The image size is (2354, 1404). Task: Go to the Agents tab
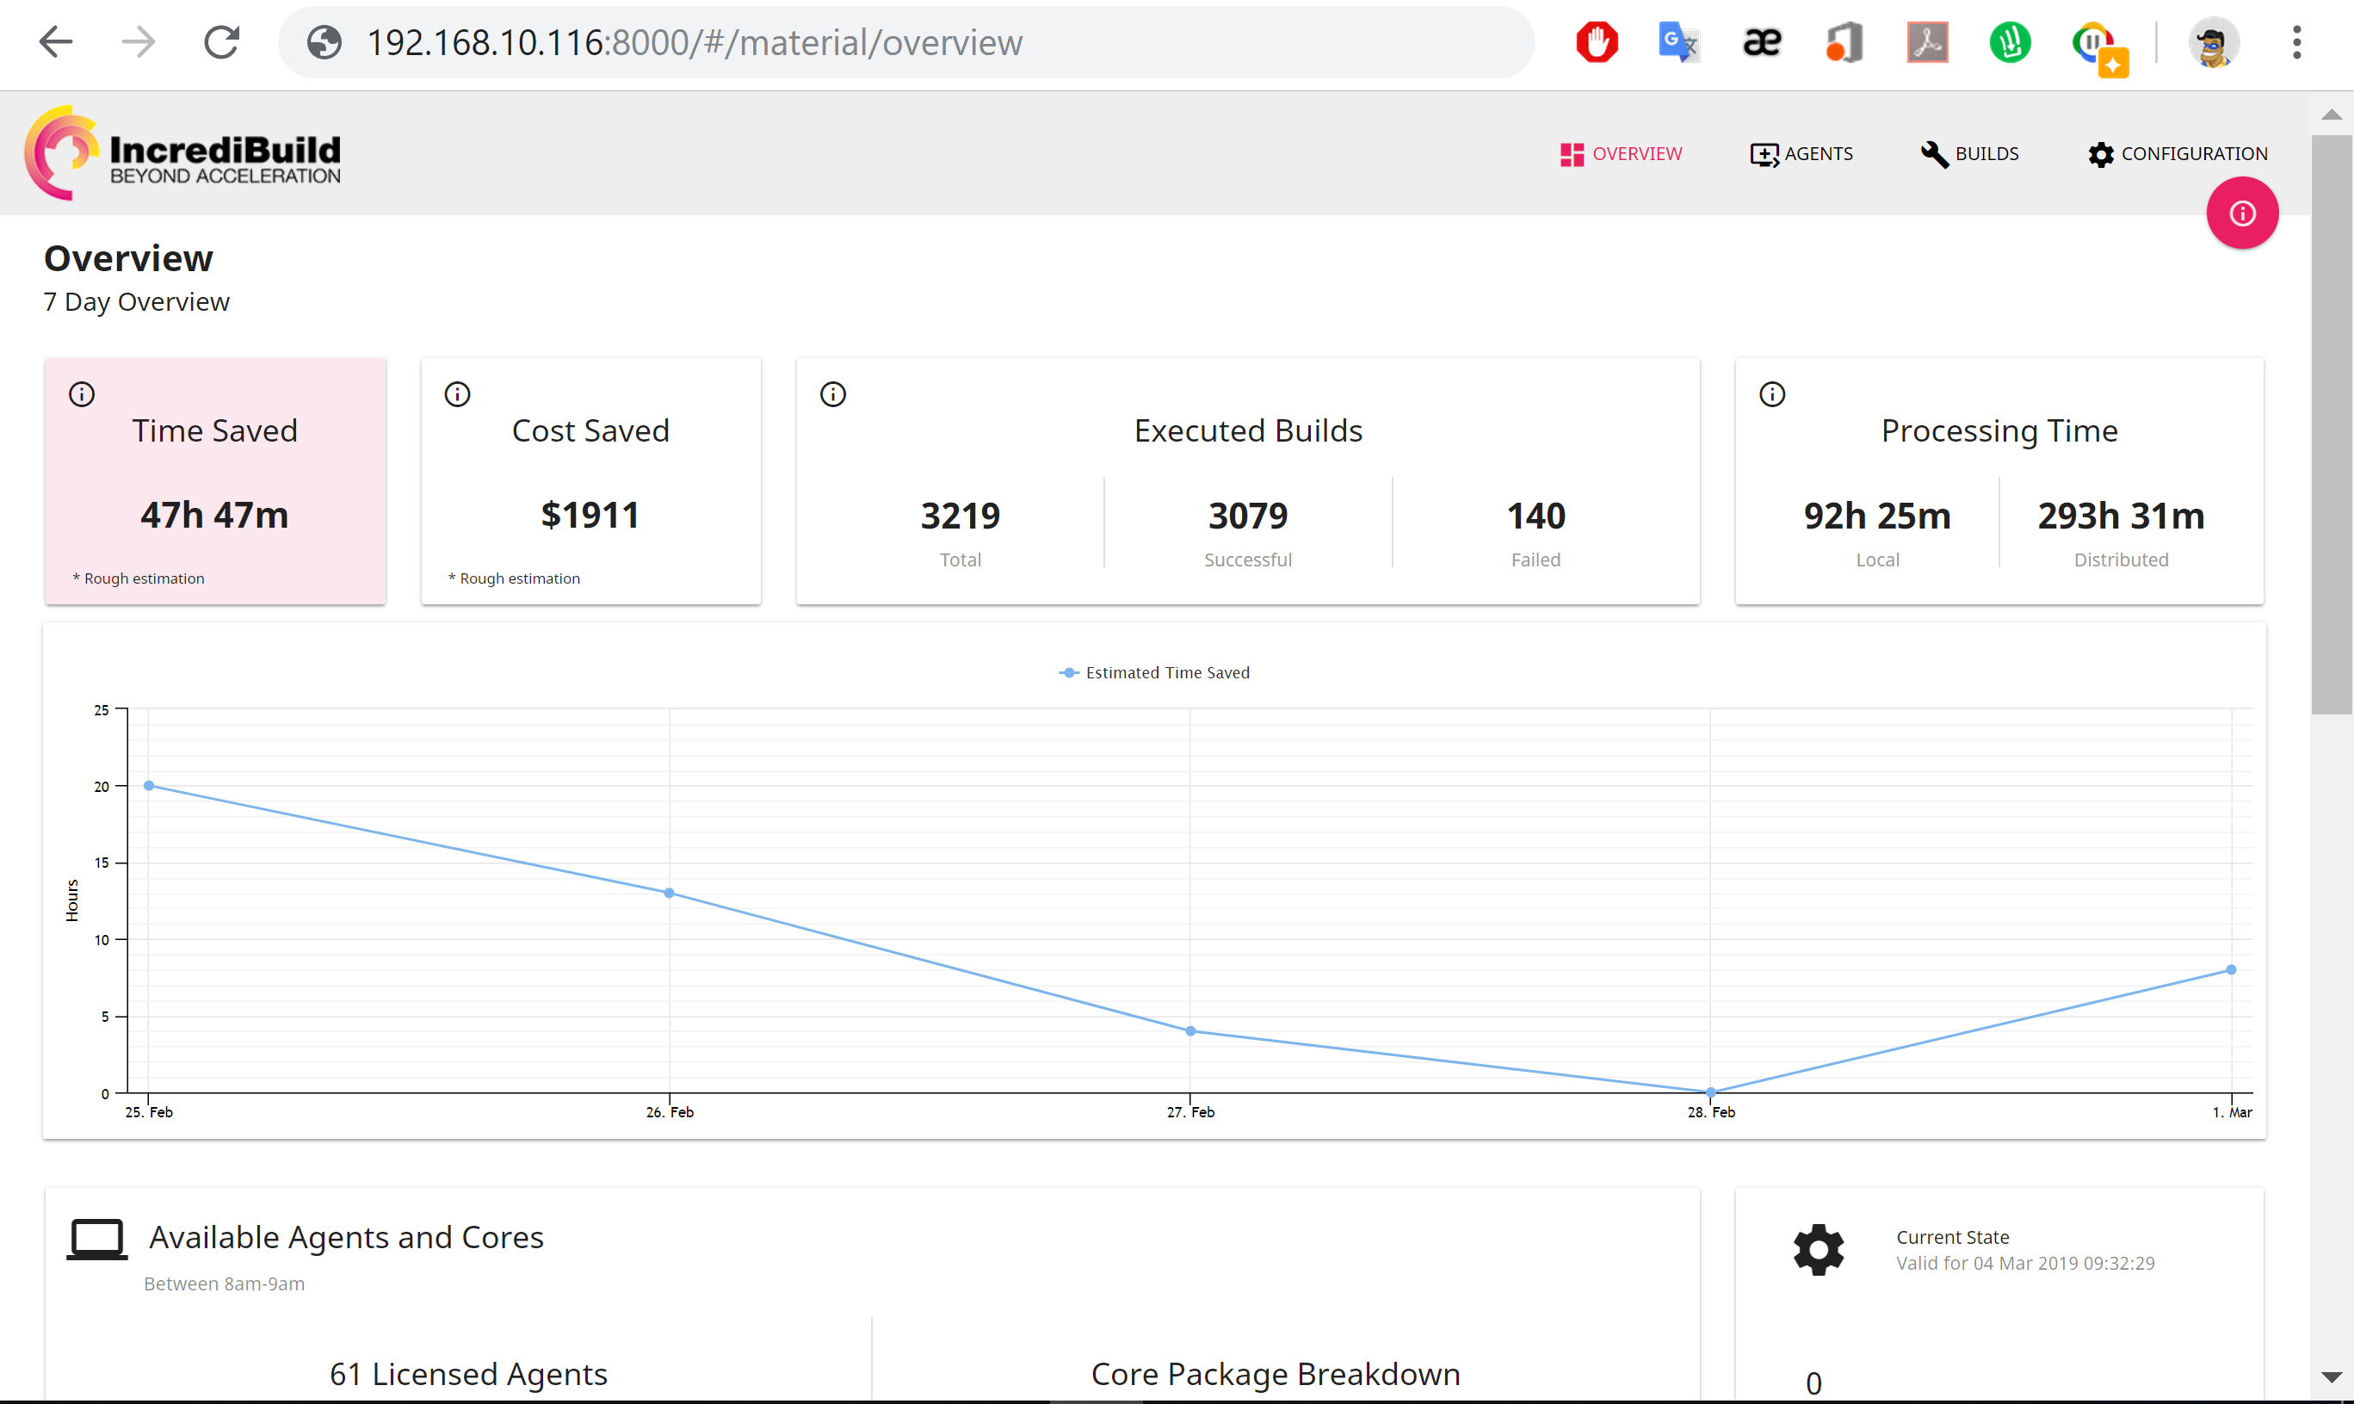click(x=1801, y=154)
